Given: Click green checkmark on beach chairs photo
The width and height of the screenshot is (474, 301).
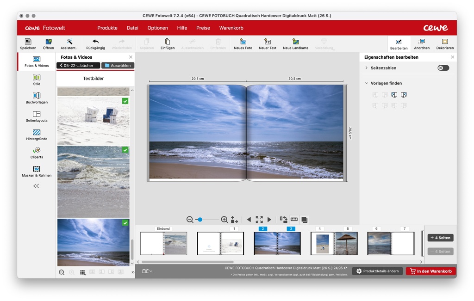Looking at the screenshot, I should click(125, 101).
